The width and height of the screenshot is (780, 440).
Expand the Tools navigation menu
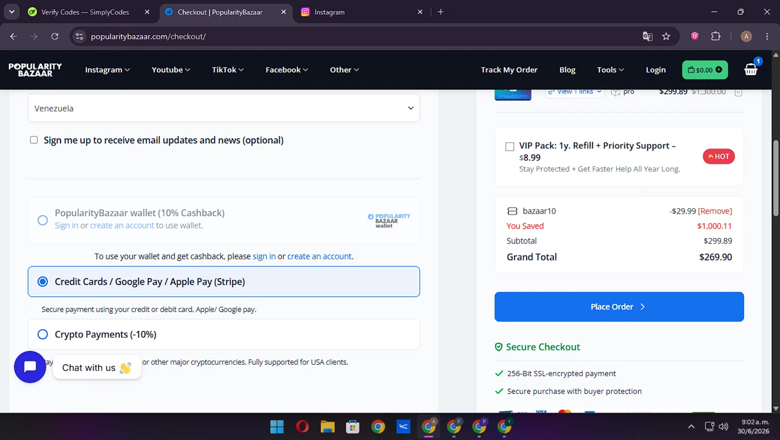610,70
